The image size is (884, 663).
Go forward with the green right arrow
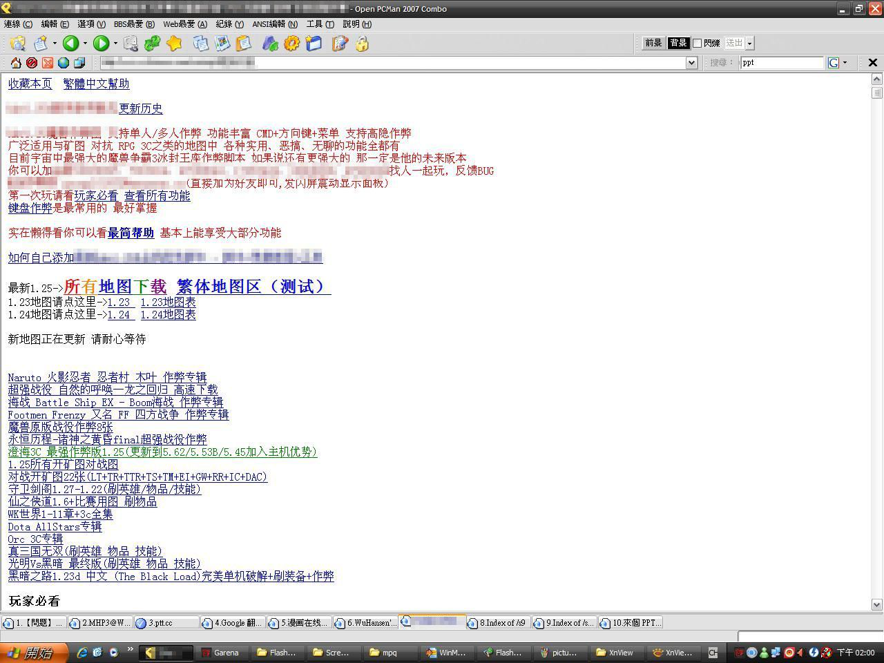click(x=101, y=44)
